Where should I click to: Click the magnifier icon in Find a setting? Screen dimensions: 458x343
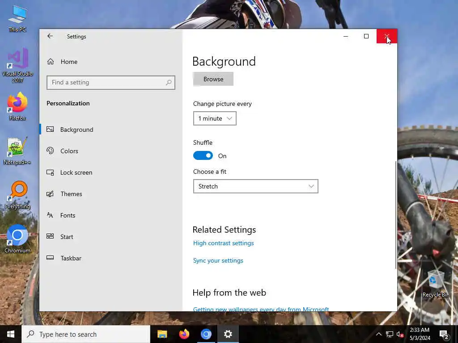click(169, 83)
